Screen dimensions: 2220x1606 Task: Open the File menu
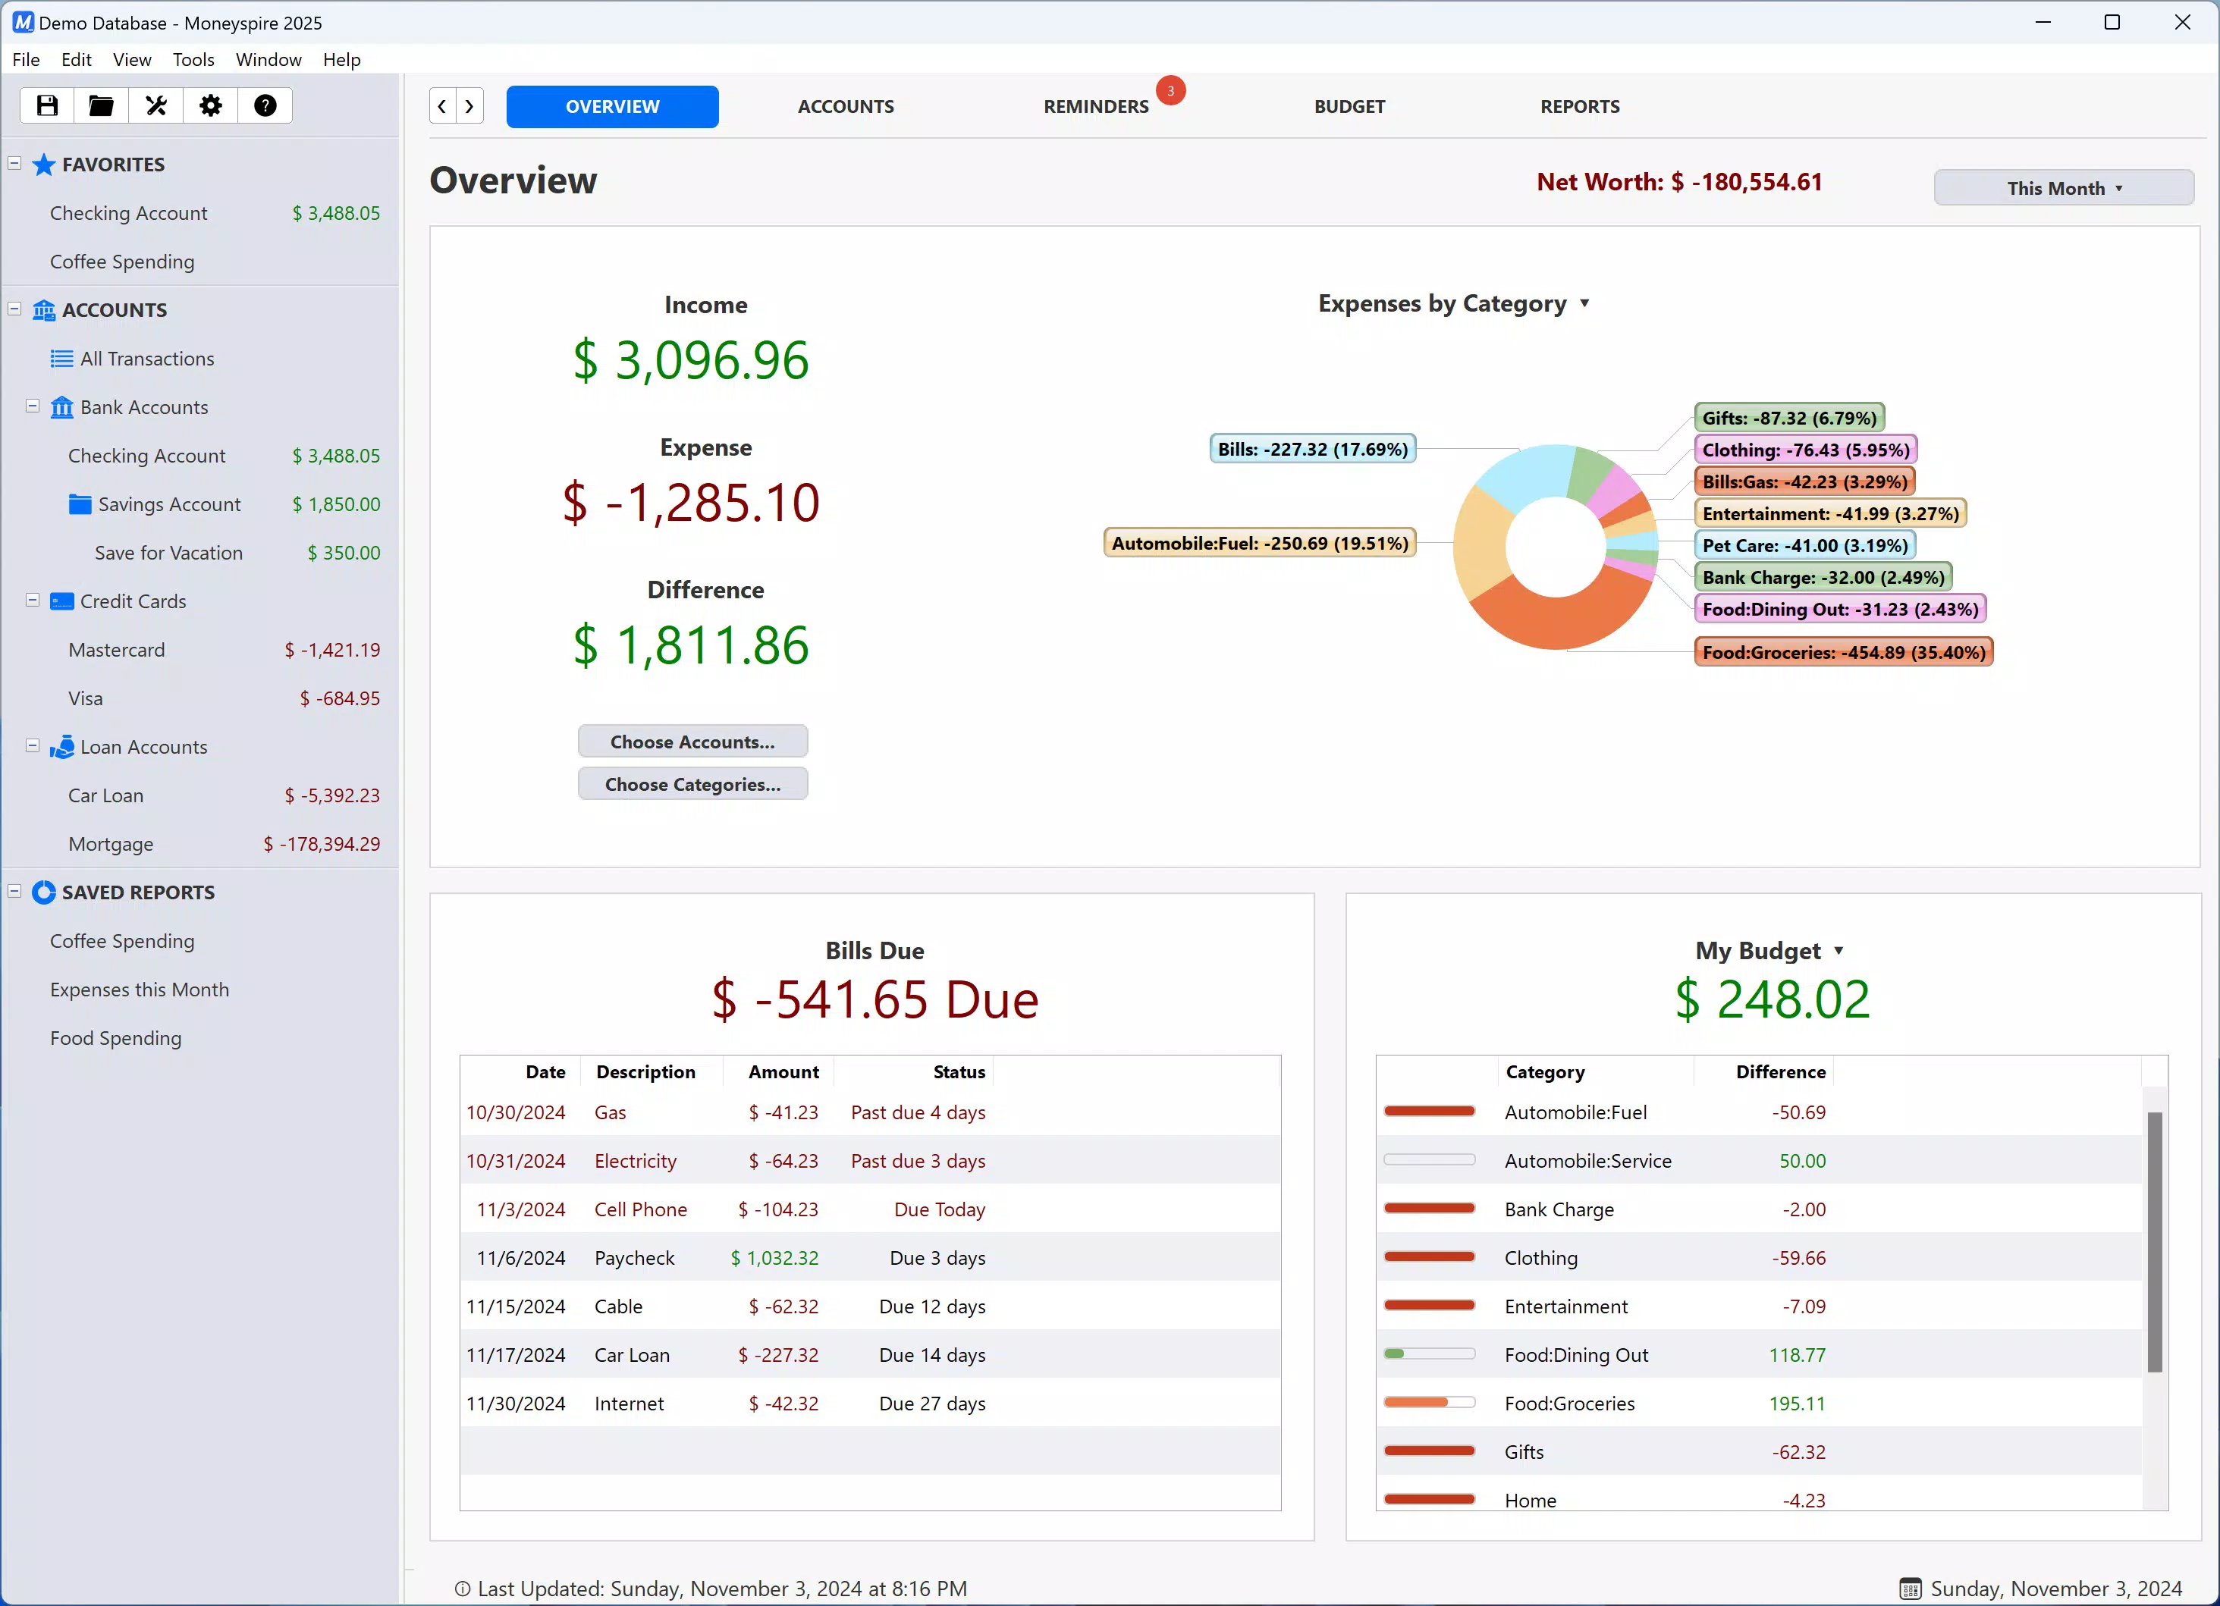27,60
